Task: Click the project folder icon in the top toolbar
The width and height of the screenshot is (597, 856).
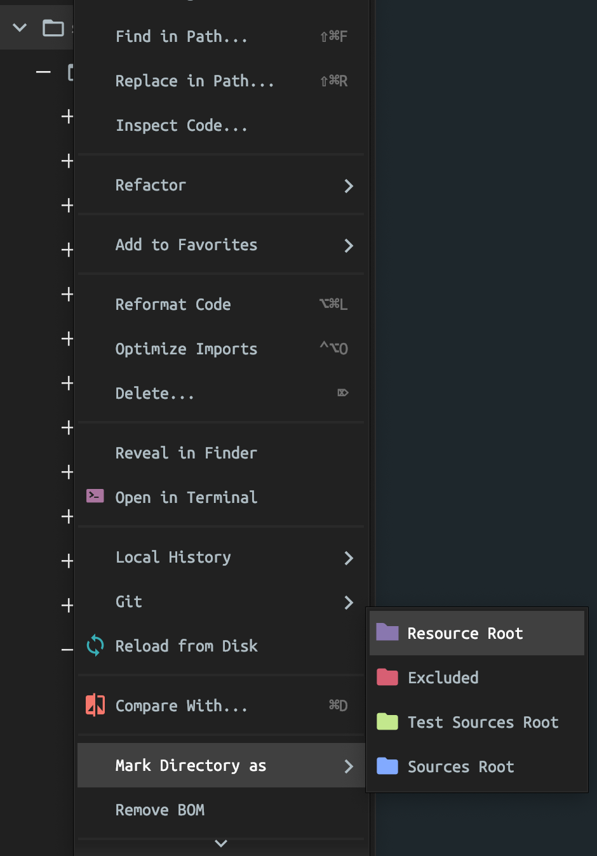Action: (53, 28)
